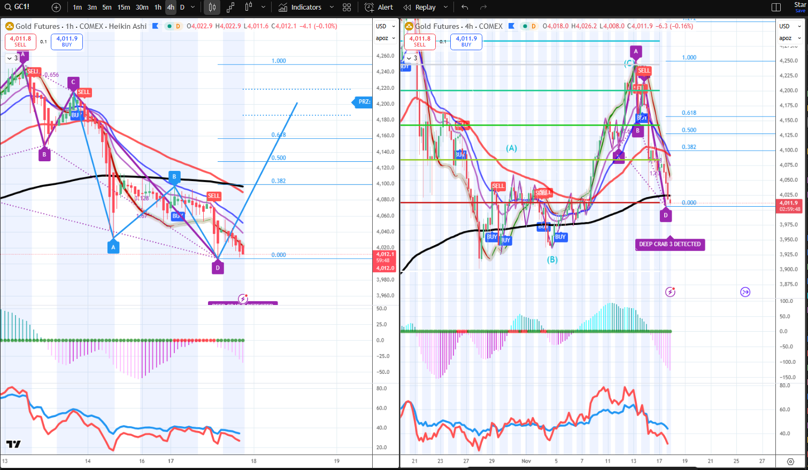Click SELL 4,011.8 on 4h chart

click(420, 42)
